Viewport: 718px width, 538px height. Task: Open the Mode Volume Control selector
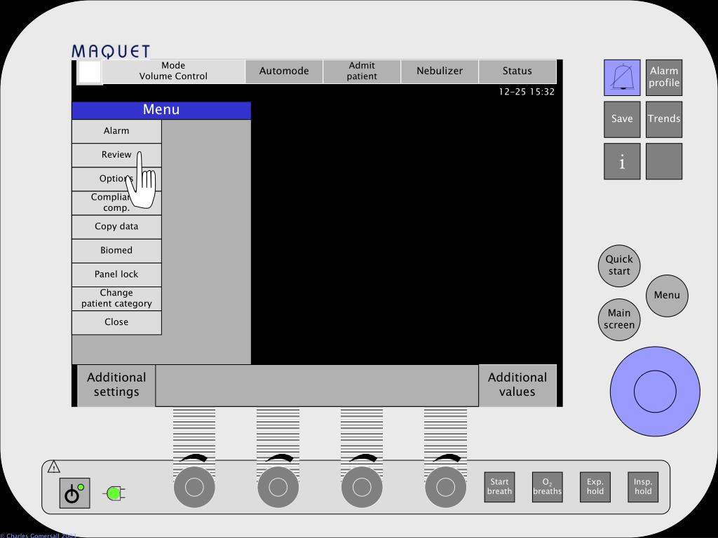click(x=173, y=71)
